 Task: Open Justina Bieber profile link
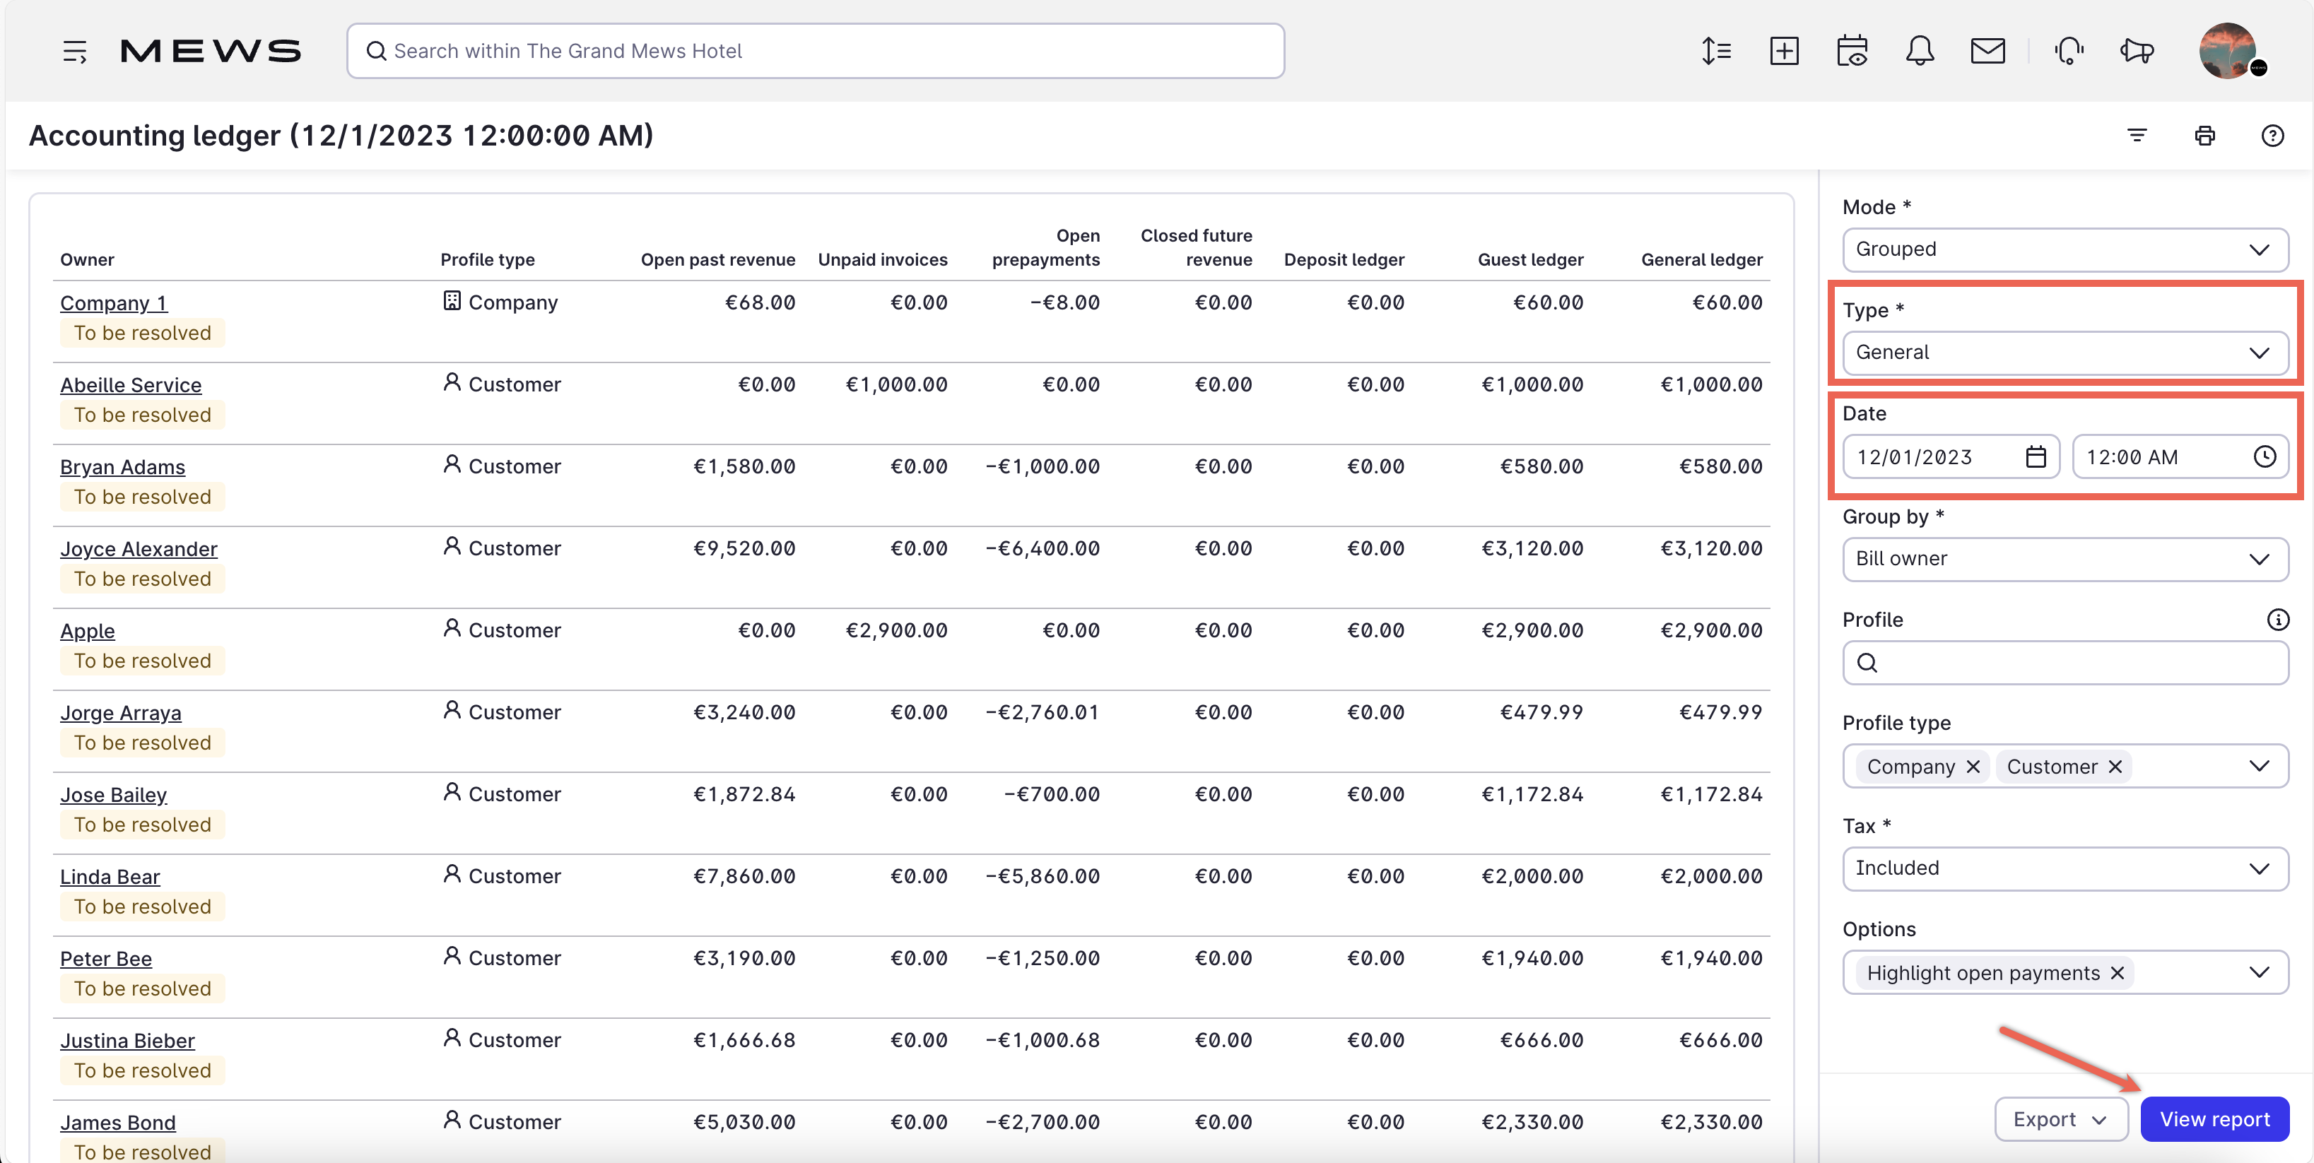click(x=127, y=1041)
